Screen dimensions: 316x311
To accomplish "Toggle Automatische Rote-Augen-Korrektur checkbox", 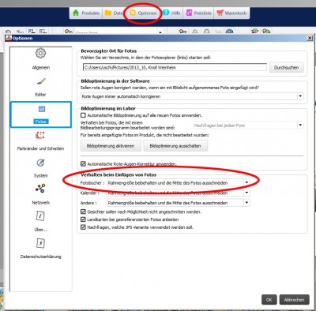I will 83,164.
